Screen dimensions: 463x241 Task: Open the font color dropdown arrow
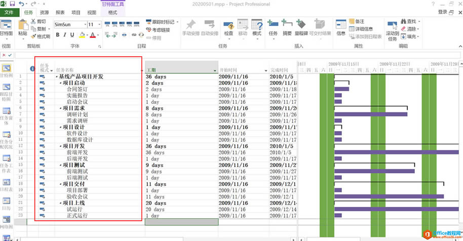(x=98, y=35)
